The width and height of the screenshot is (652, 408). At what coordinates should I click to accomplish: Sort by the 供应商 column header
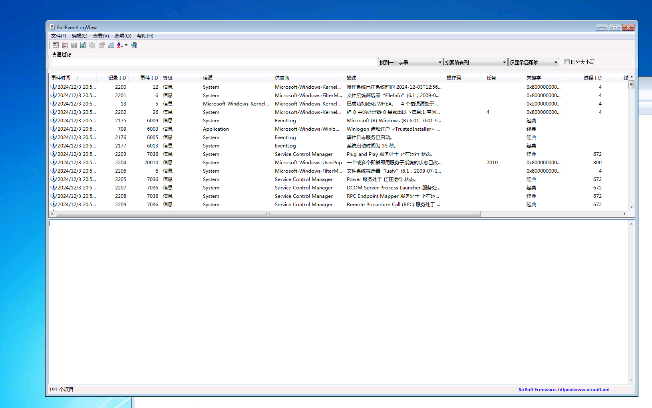click(308, 78)
